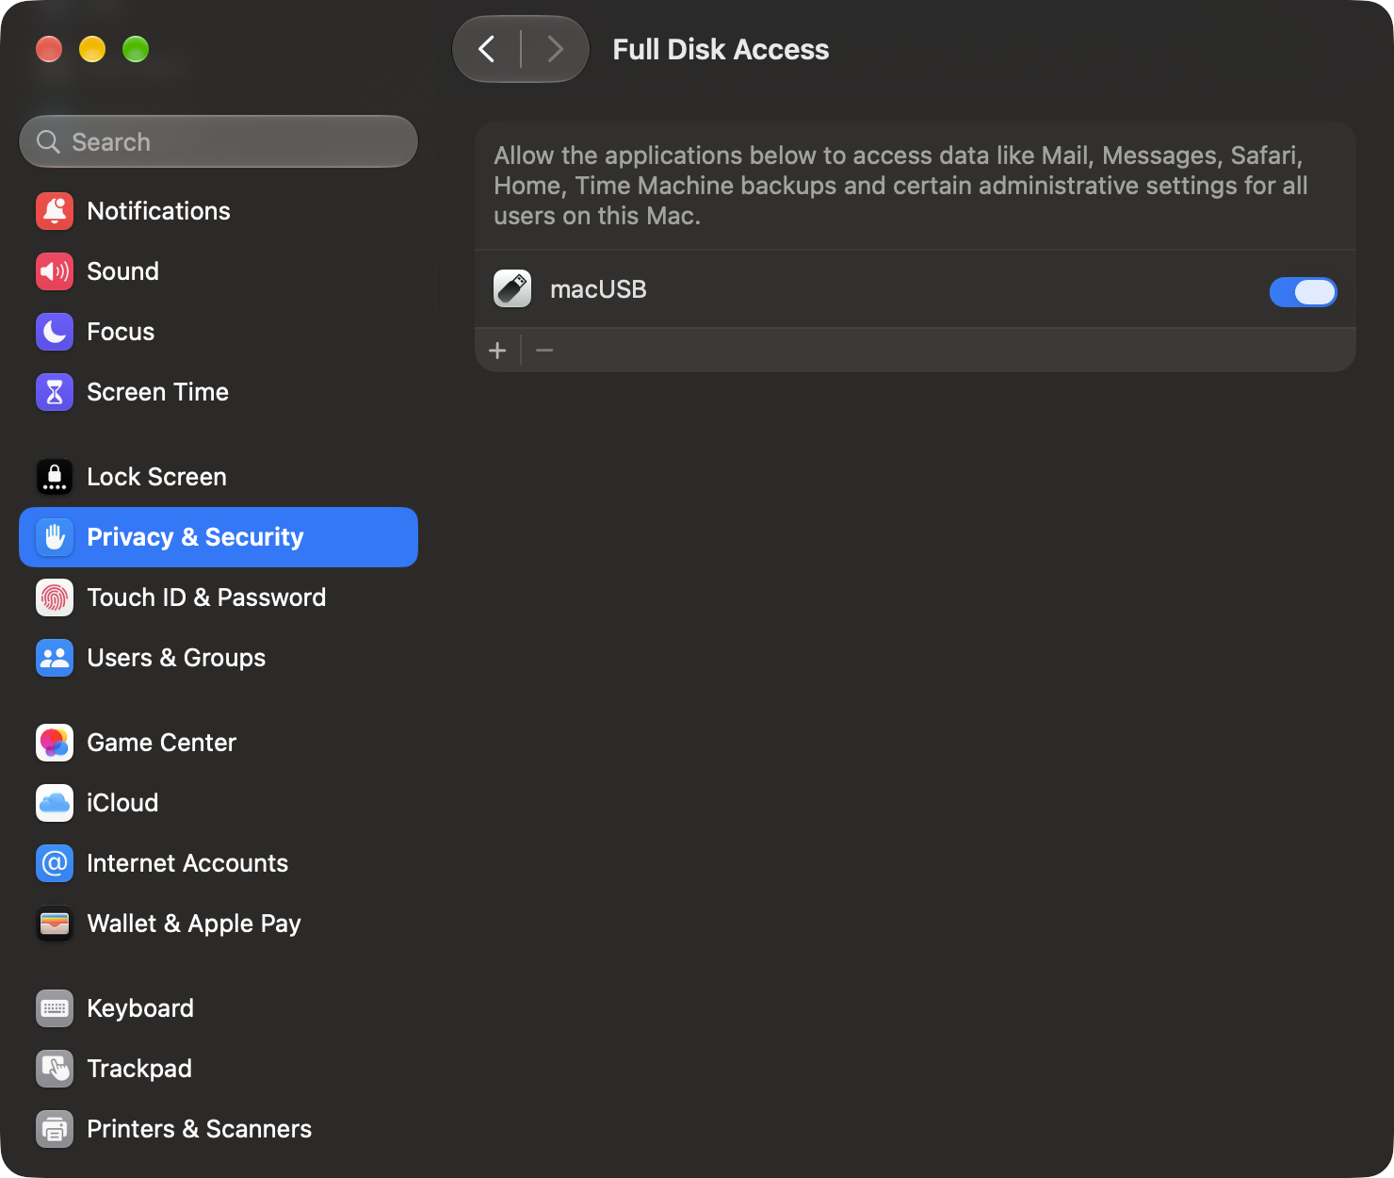Disable Full Disk Access for macUSB
The image size is (1394, 1178).
coord(1303,292)
